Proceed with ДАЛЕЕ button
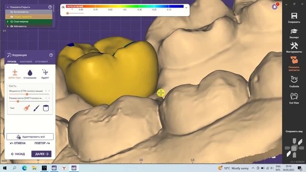 (x=42, y=154)
